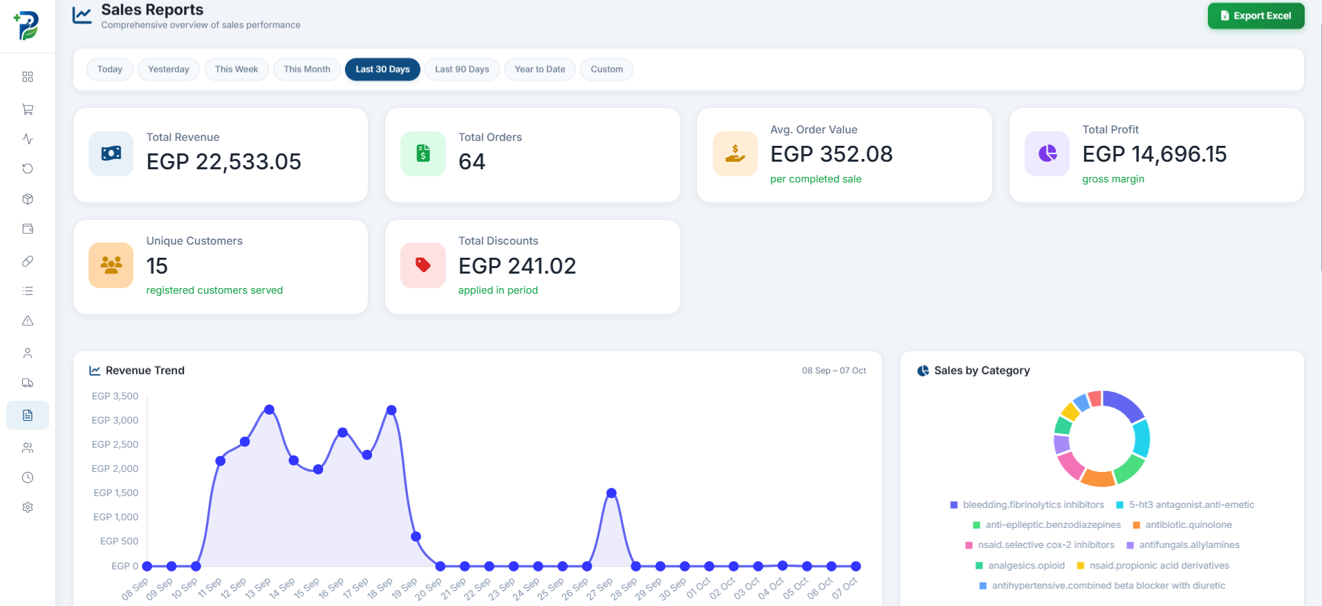Click the nsaid.selective cox-2 inhibitors legend label
Viewport: 1322px width, 606px height.
[1046, 545]
